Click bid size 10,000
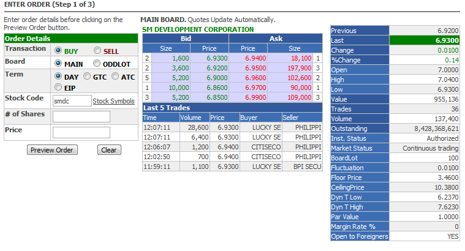The width and height of the screenshot is (465, 251). (x=178, y=88)
